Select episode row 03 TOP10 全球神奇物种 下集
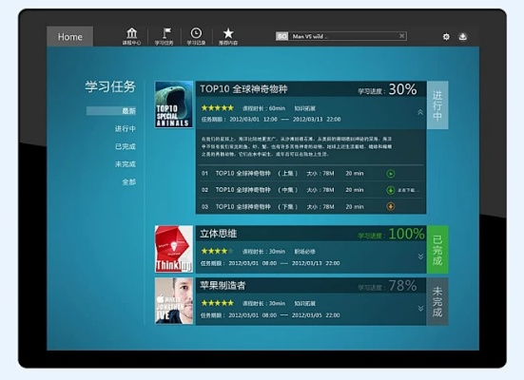This screenshot has width=524, height=380. click(x=311, y=207)
